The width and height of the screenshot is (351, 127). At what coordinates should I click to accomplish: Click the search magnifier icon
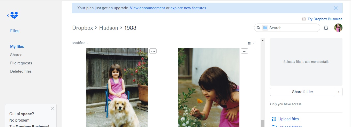[x=258, y=28]
